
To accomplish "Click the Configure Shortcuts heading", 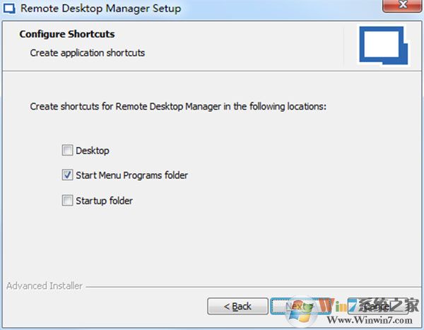I will (67, 34).
